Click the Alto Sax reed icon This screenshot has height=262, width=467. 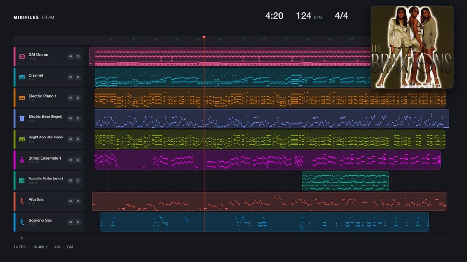[x=22, y=201]
